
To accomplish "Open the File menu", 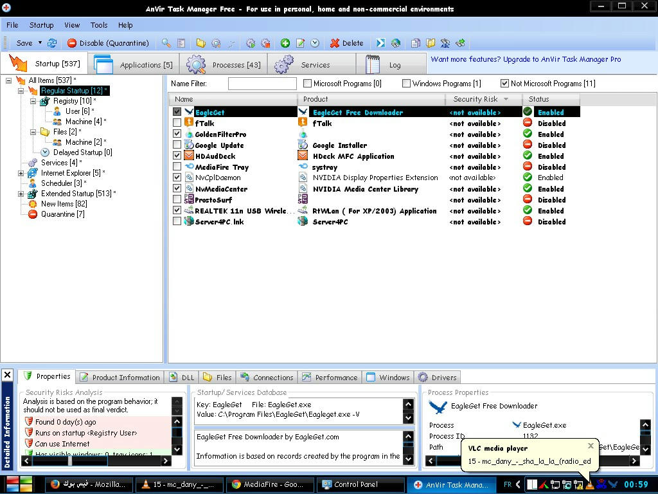I will 12,25.
